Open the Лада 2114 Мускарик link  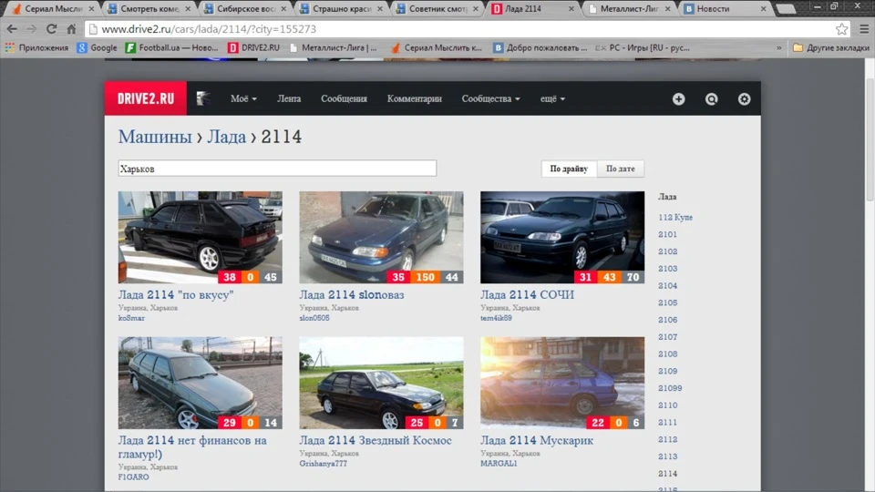[536, 440]
